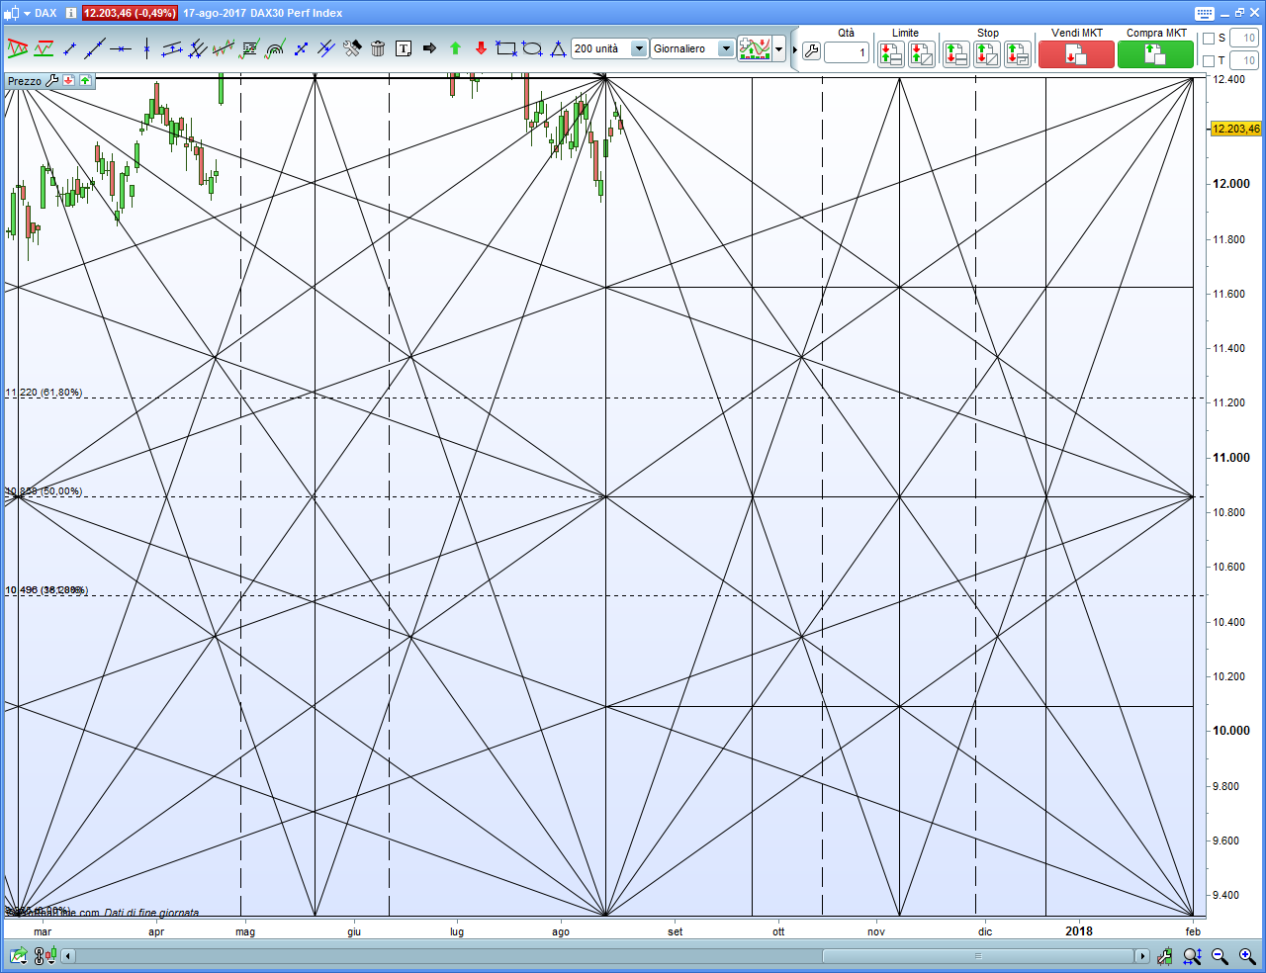Open the 200 unità dropdown arrow
The height and width of the screenshot is (973, 1266).
point(639,48)
